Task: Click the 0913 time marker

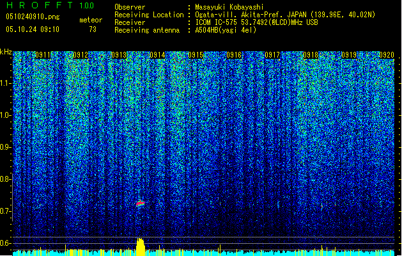Action: (x=119, y=55)
